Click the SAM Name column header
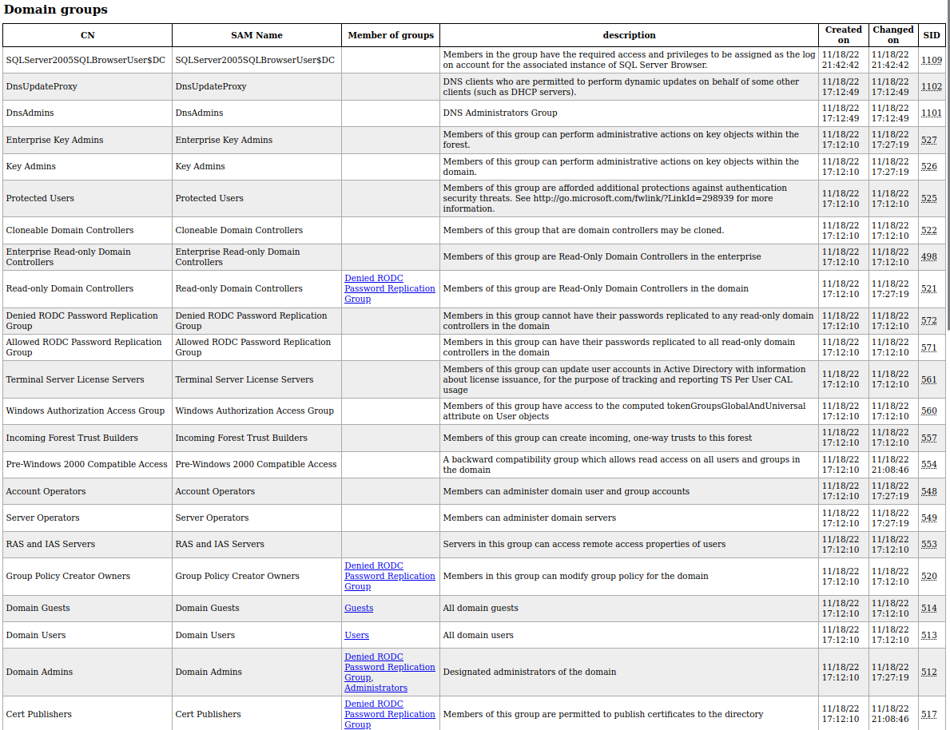 click(257, 35)
